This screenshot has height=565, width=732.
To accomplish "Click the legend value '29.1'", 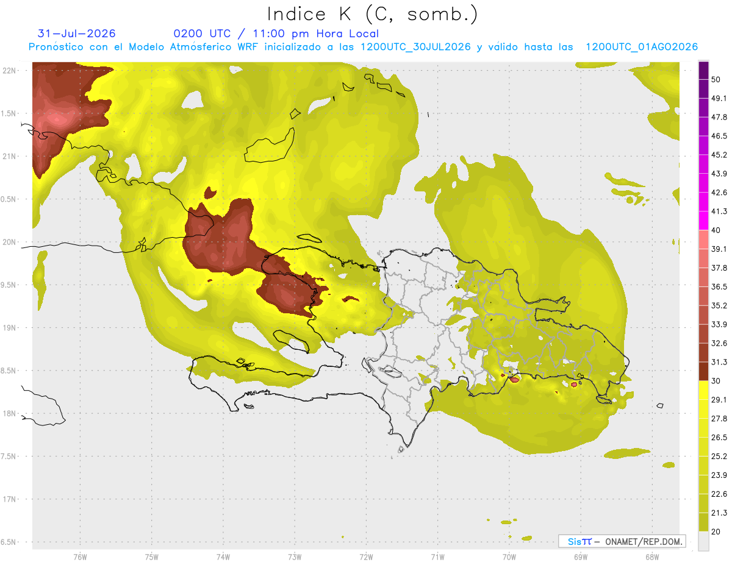I will pyautogui.click(x=719, y=400).
